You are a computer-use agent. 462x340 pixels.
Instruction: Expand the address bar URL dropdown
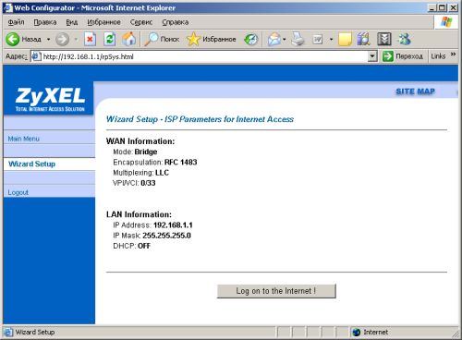[x=372, y=56]
